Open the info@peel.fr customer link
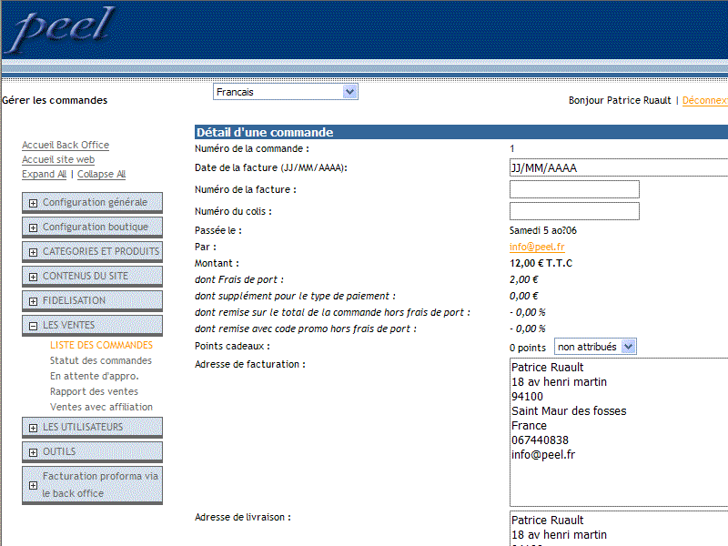Image resolution: width=728 pixels, height=546 pixels. pos(537,247)
